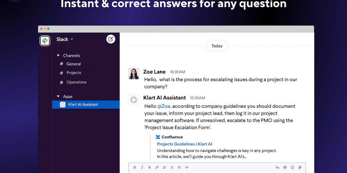Click the @Zoe mention in the reply
Viewport: 347px width, 173px height.
tap(164, 106)
